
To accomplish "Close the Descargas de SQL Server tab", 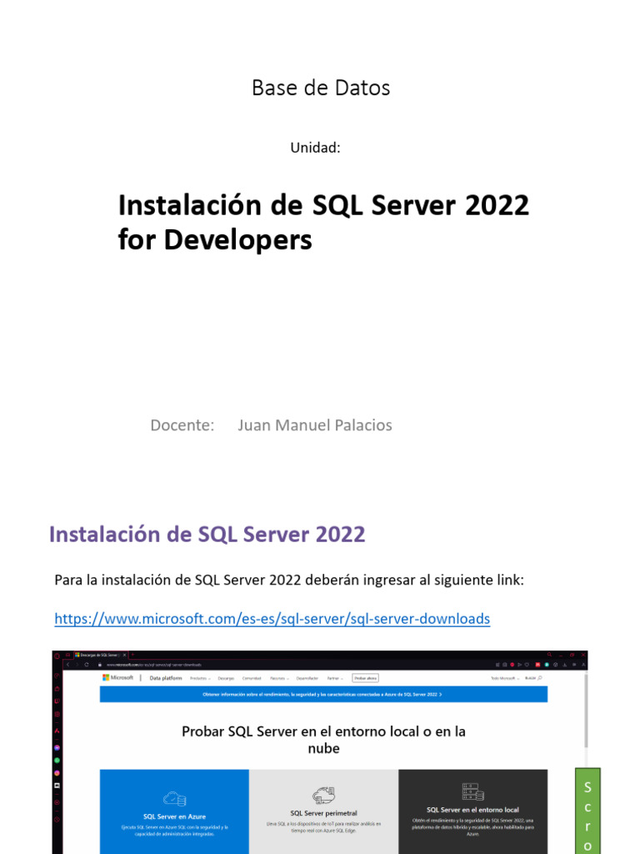I will coord(124,655).
